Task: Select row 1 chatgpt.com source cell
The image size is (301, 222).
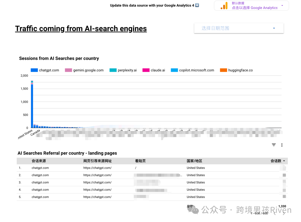Action: point(40,168)
